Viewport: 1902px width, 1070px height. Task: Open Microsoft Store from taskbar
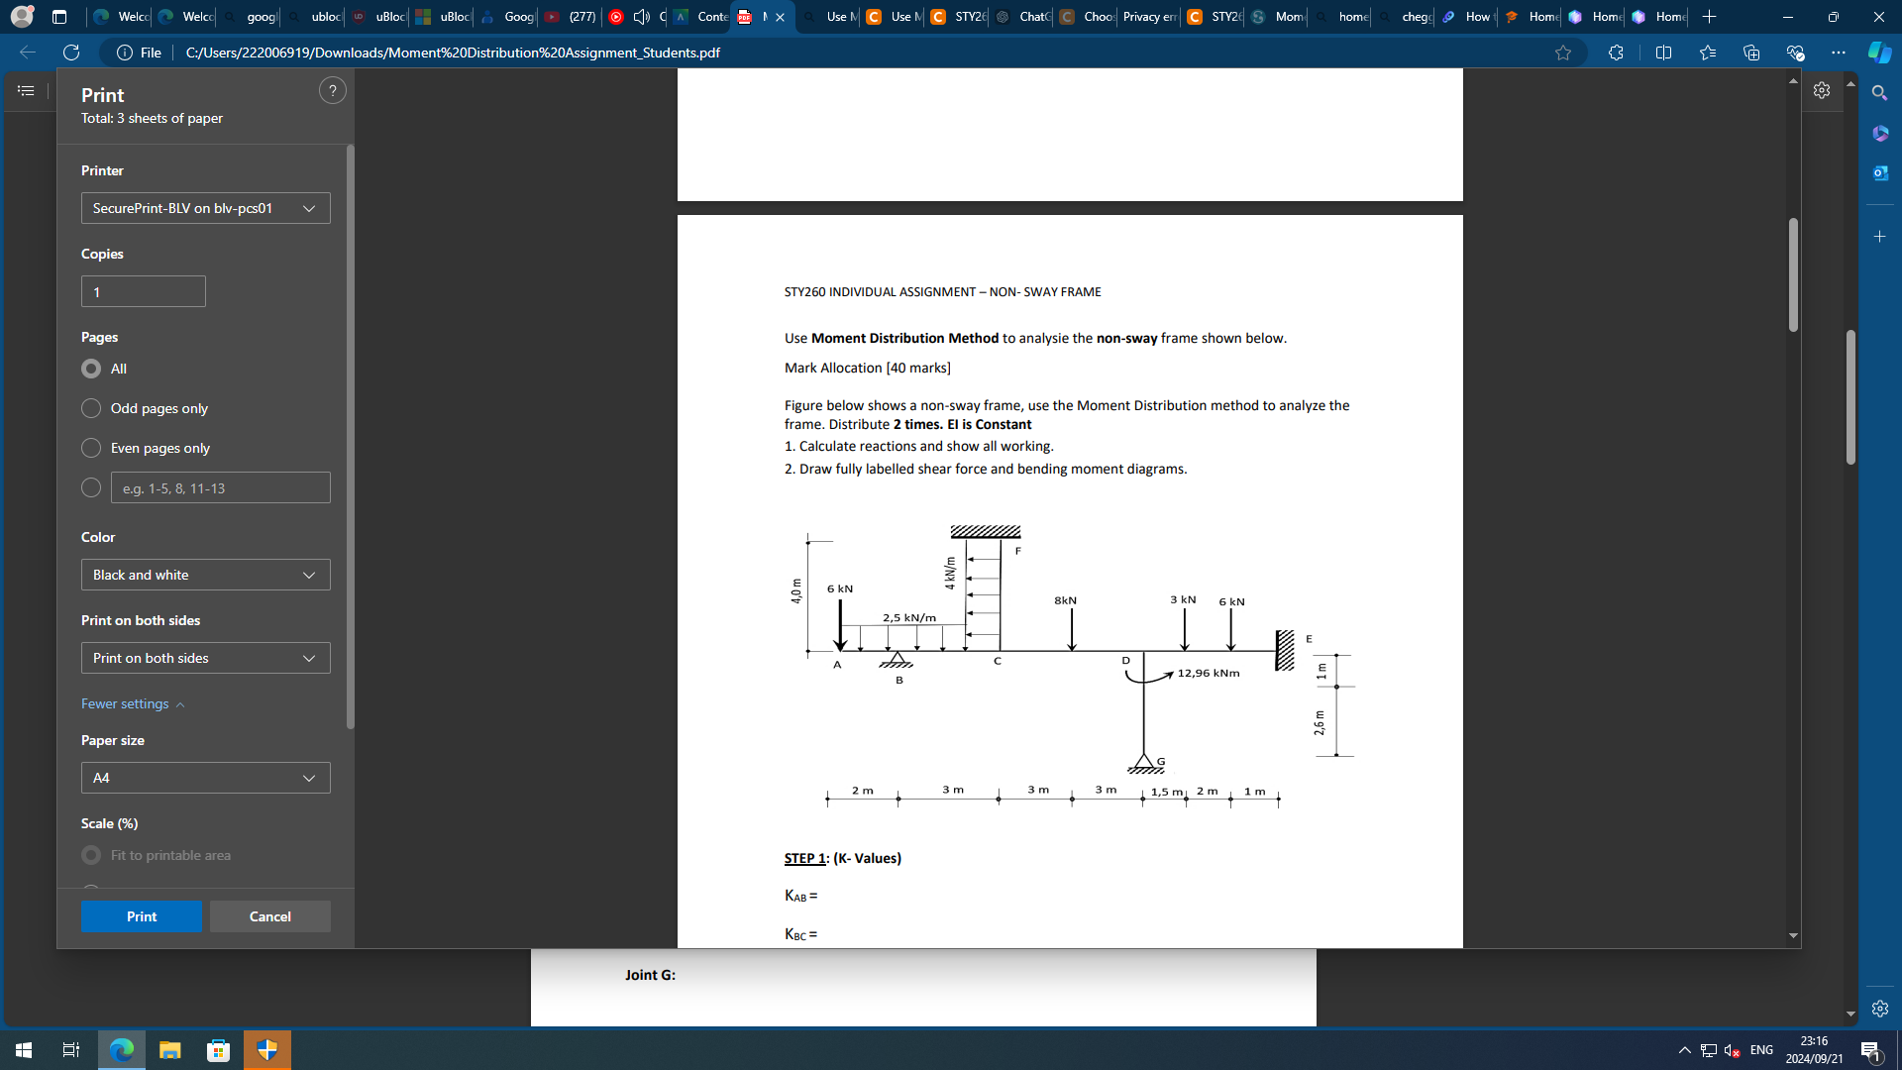pyautogui.click(x=219, y=1050)
